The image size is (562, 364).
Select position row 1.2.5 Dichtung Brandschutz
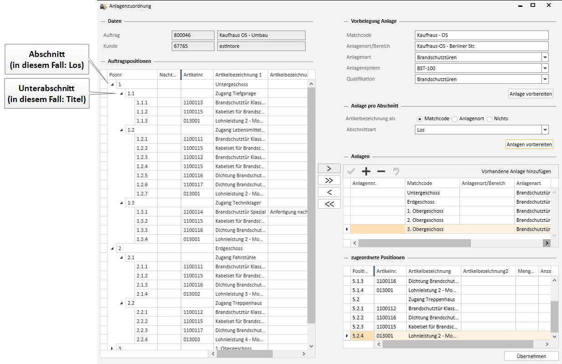pos(204,175)
